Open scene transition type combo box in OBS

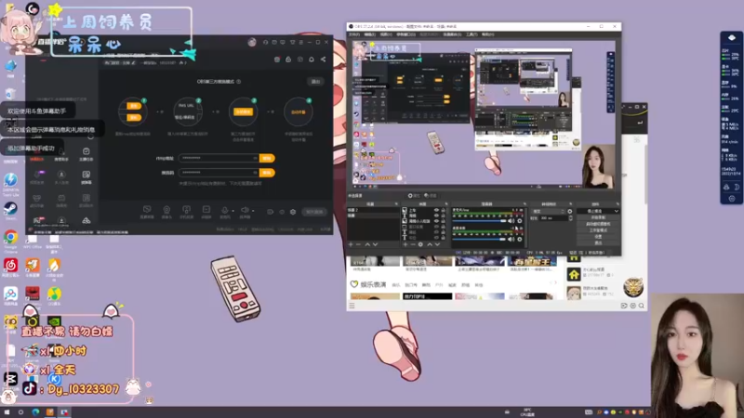pos(549,212)
